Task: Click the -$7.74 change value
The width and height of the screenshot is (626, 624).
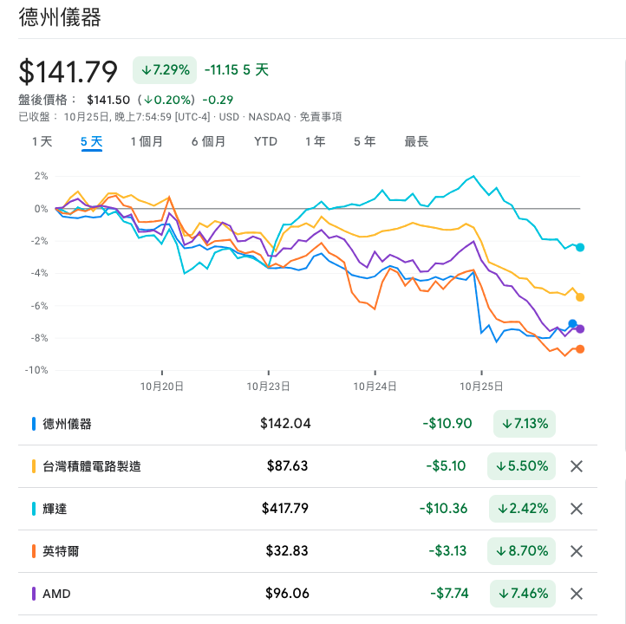Action: pos(449,594)
